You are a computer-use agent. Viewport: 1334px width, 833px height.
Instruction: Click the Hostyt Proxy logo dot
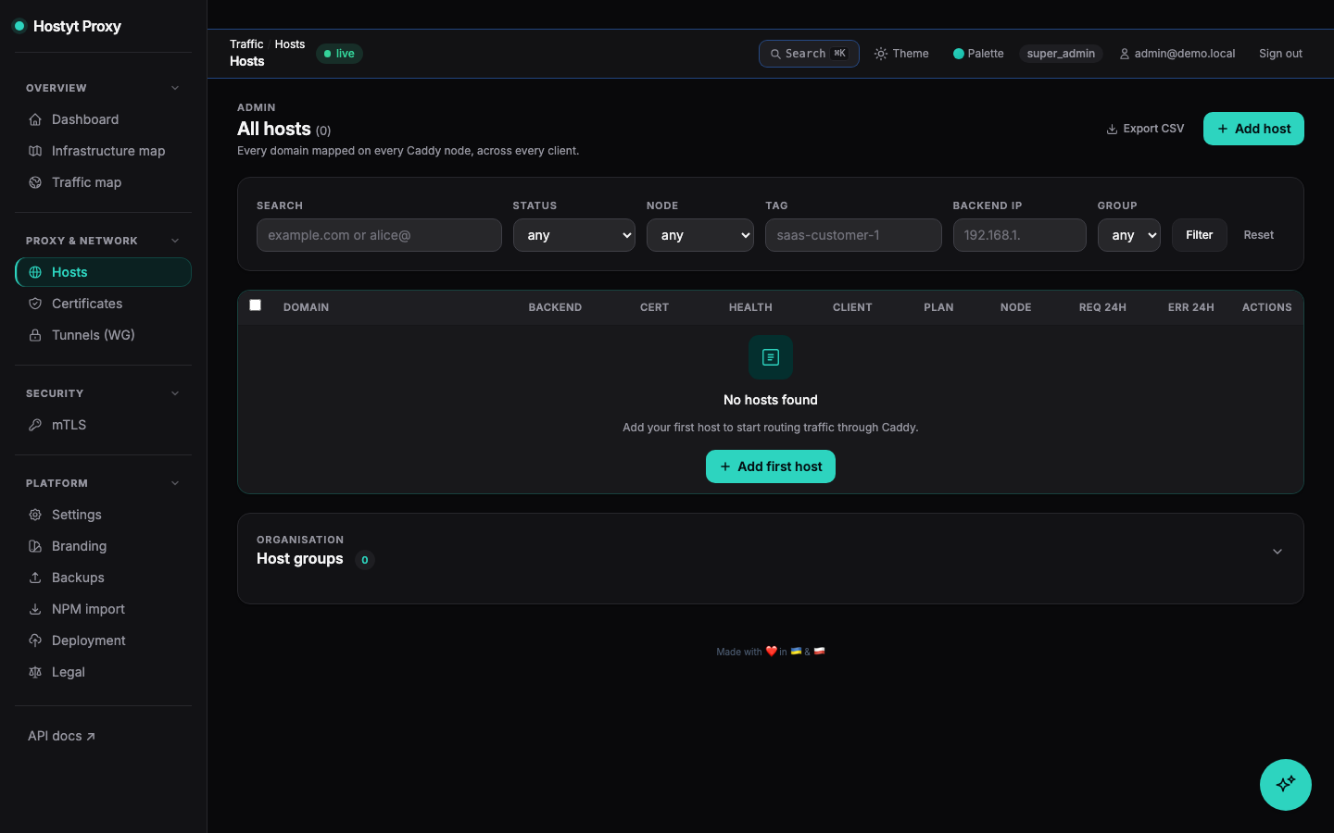coord(19,26)
